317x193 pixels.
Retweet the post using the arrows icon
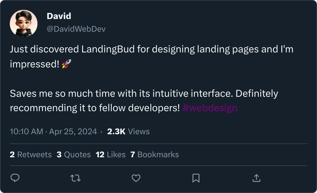tap(76, 178)
